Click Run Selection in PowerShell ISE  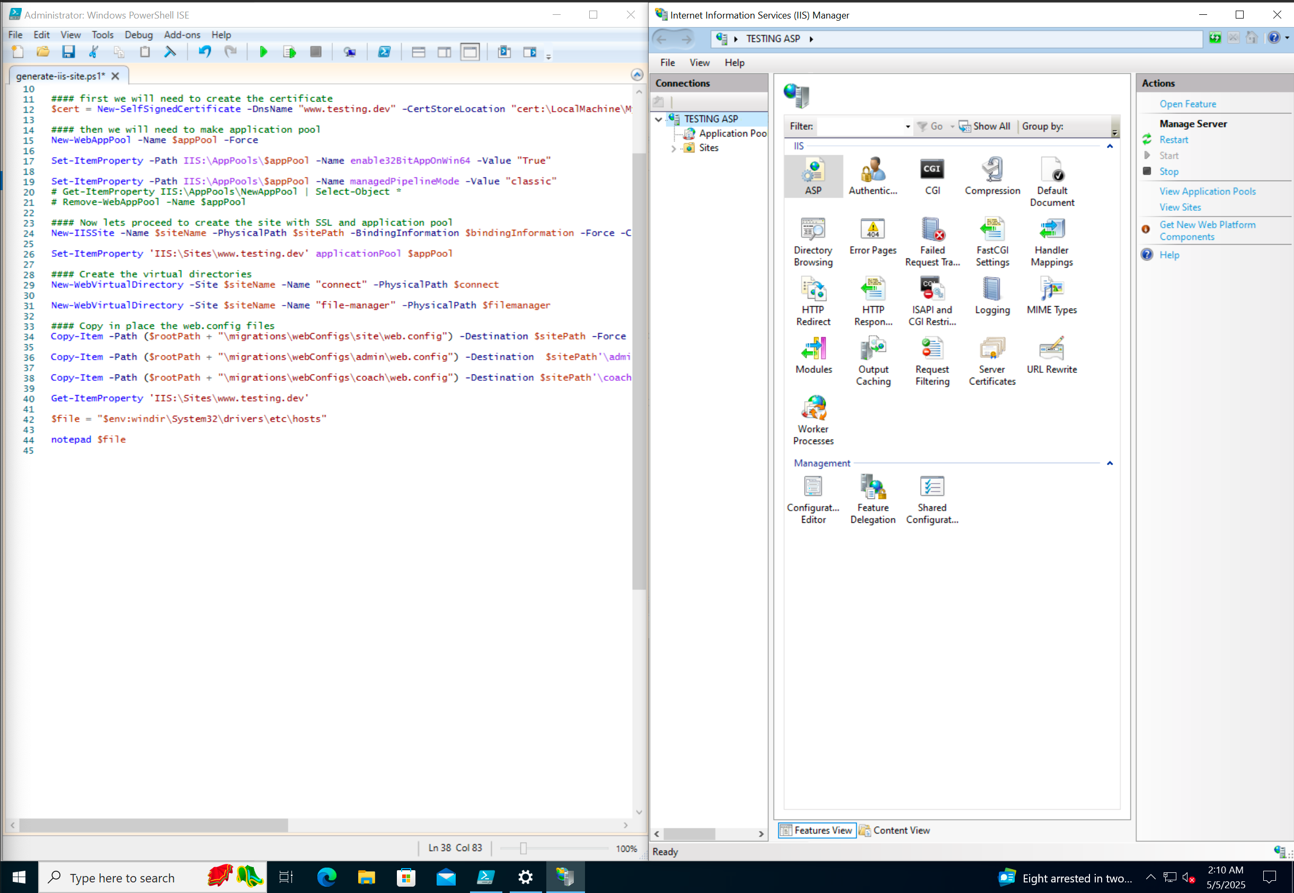click(289, 52)
